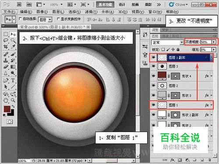This screenshot has height=164, width=219.
Task: Switch to the 设计 workspace
Action: [122, 5]
